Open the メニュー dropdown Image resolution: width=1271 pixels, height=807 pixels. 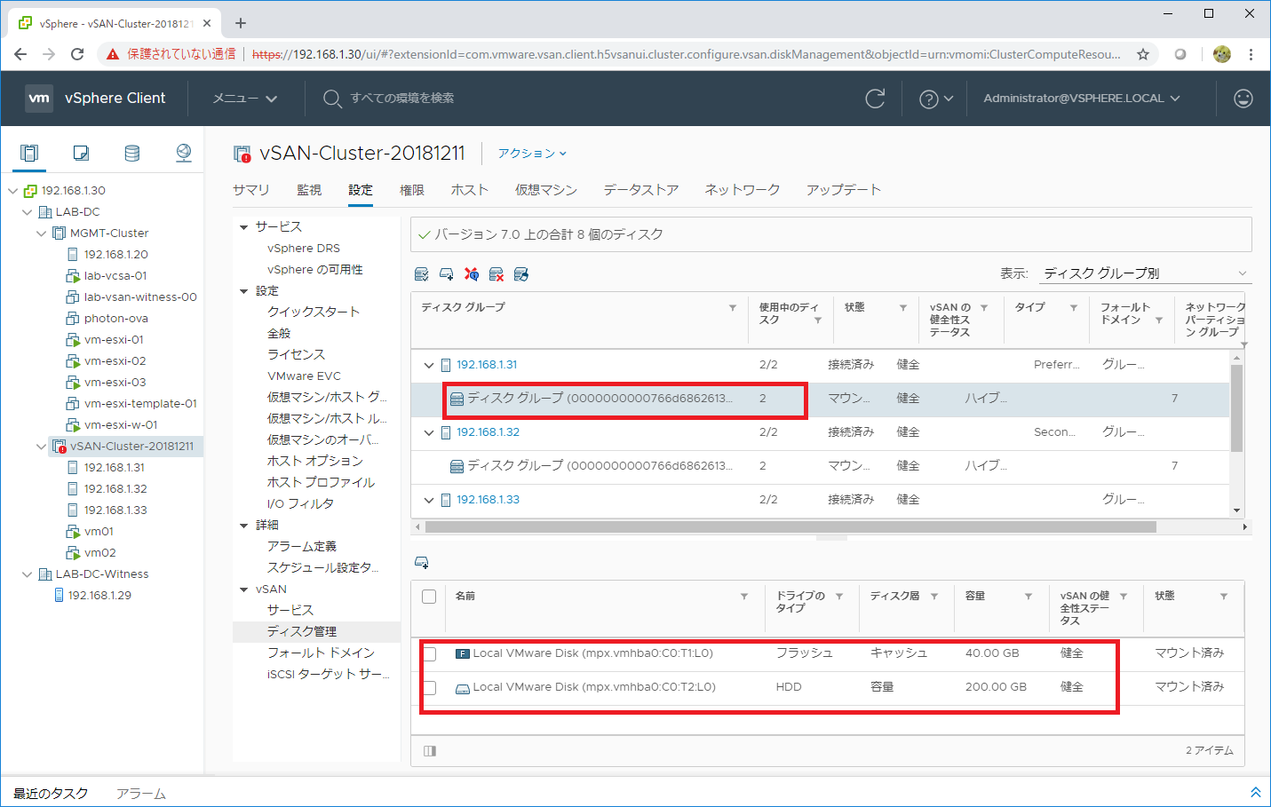pyautogui.click(x=245, y=99)
